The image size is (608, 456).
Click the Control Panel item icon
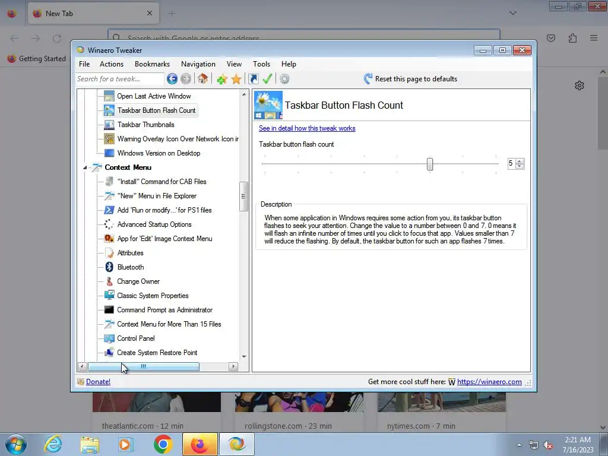[x=109, y=338]
